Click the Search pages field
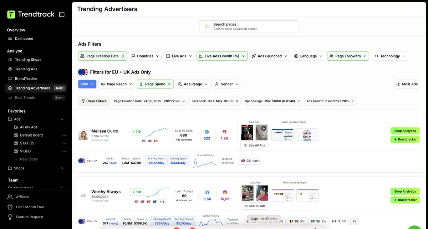The image size is (428, 229). [x=249, y=26]
